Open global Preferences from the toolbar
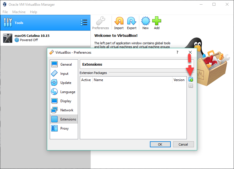 click(100, 23)
